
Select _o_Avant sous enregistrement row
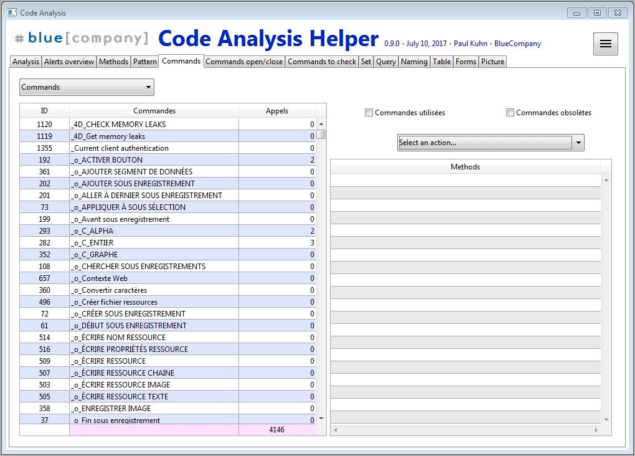coord(167,219)
